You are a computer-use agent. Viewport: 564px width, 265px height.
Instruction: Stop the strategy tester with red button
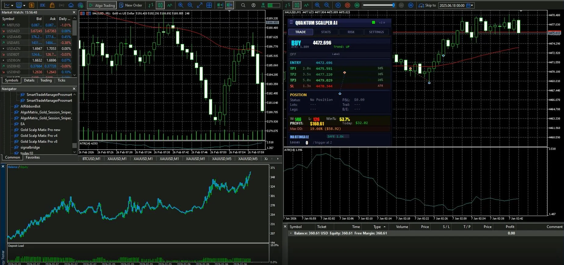[347, 5]
